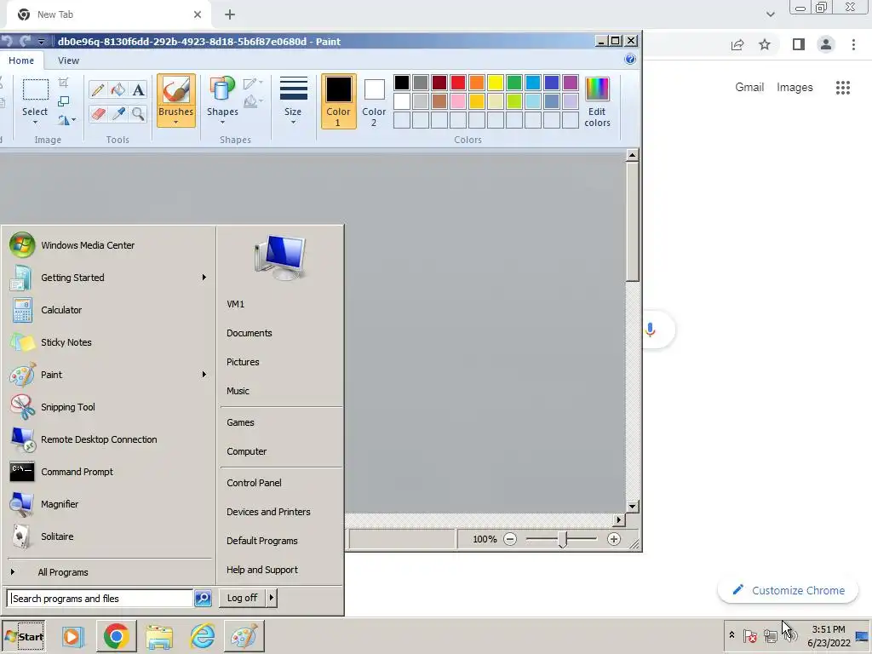The height and width of the screenshot is (654, 872).
Task: Open Remote Desktop Connection from Start menu
Action: click(x=110, y=439)
